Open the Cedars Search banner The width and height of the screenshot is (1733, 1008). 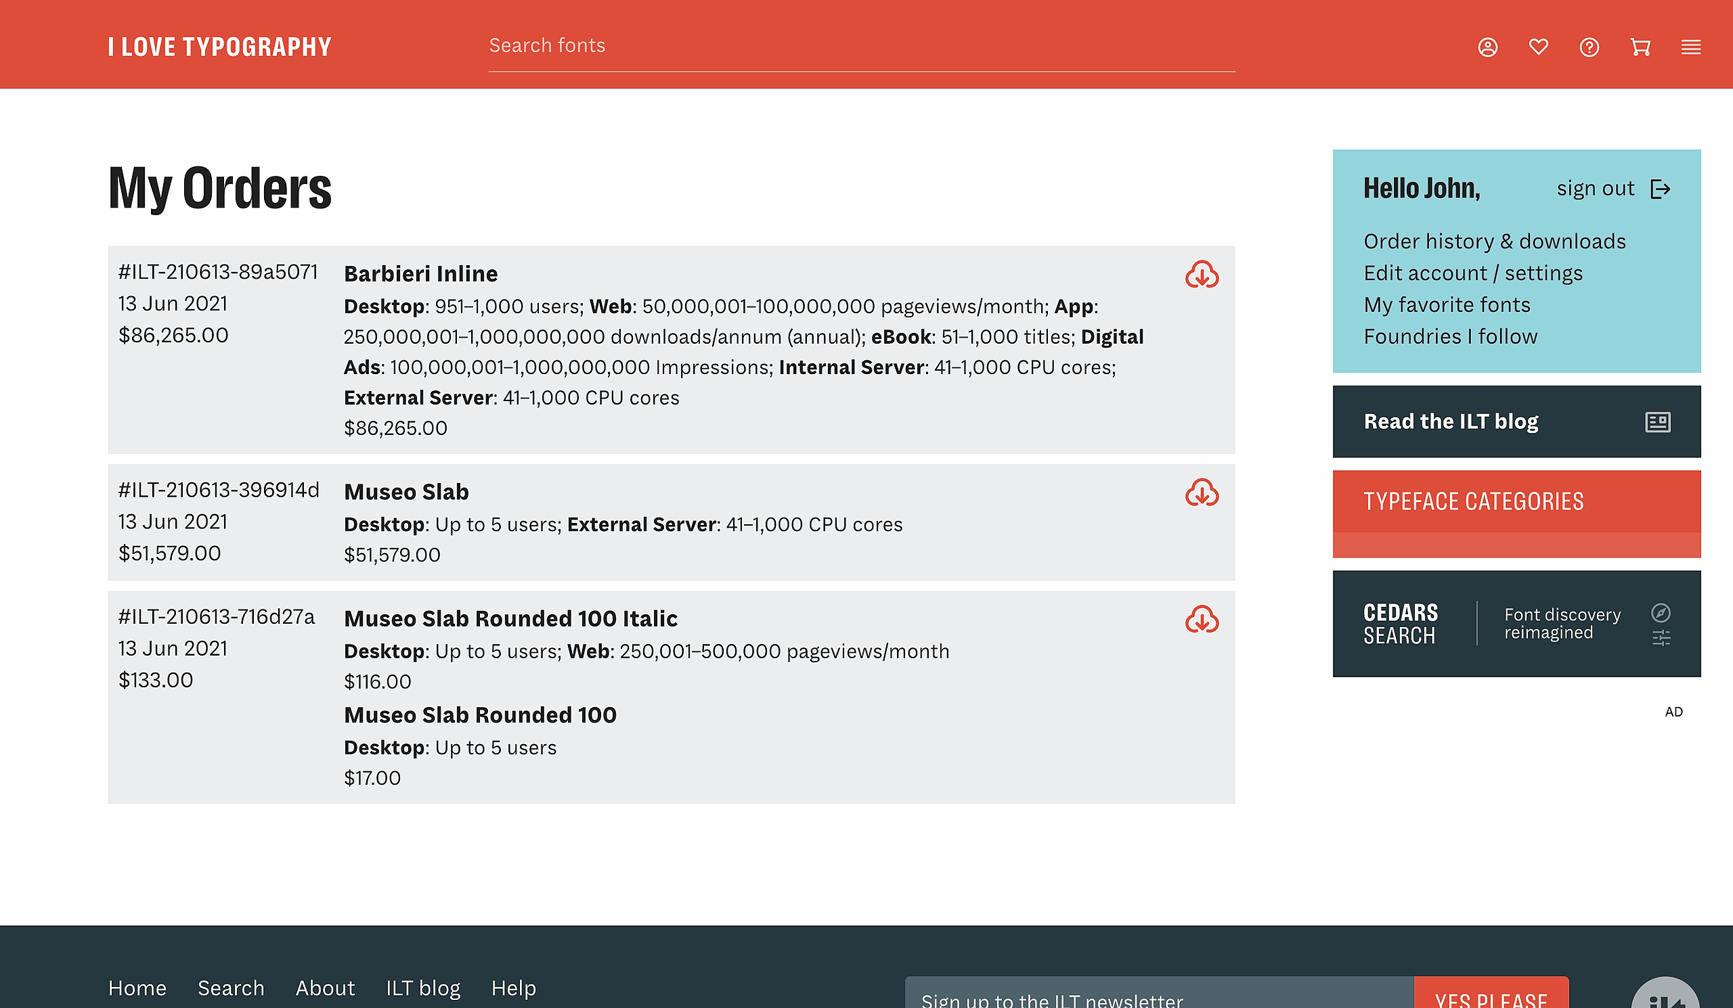(x=1516, y=624)
